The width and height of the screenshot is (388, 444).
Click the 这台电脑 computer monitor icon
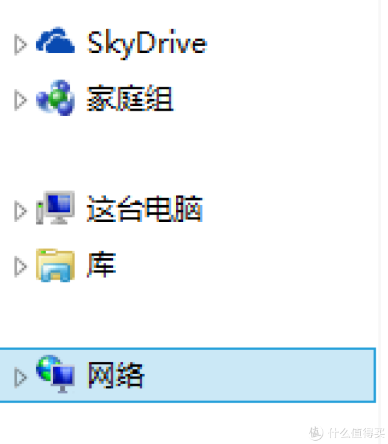pyautogui.click(x=56, y=208)
